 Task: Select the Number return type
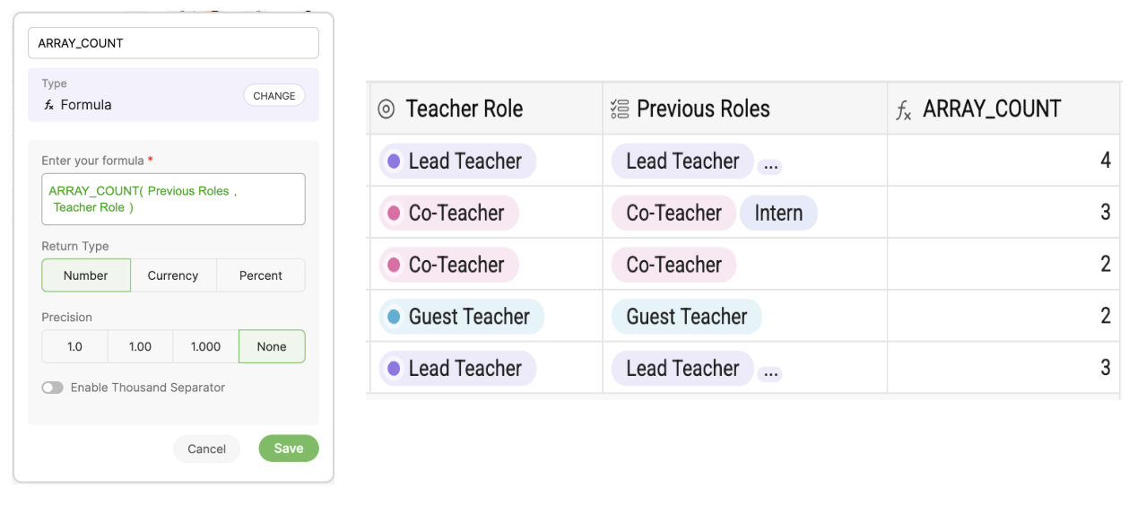point(86,275)
